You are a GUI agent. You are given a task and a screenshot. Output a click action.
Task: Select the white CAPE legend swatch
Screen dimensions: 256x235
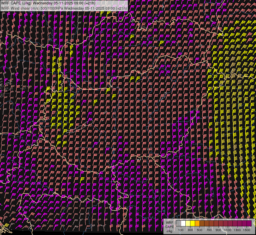(183, 224)
